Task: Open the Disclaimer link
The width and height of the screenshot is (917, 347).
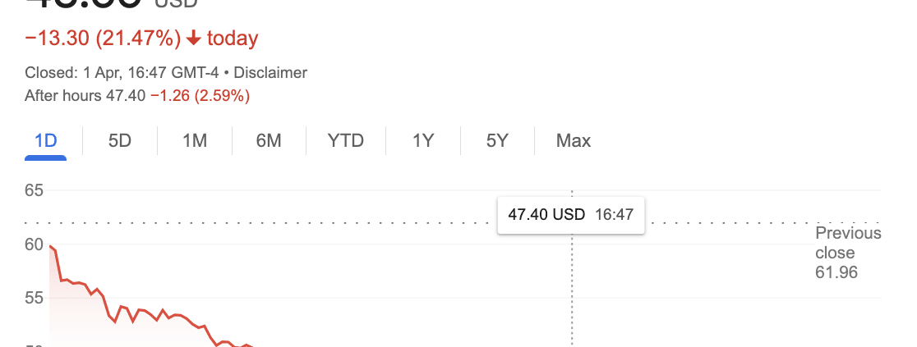Action: click(x=270, y=73)
